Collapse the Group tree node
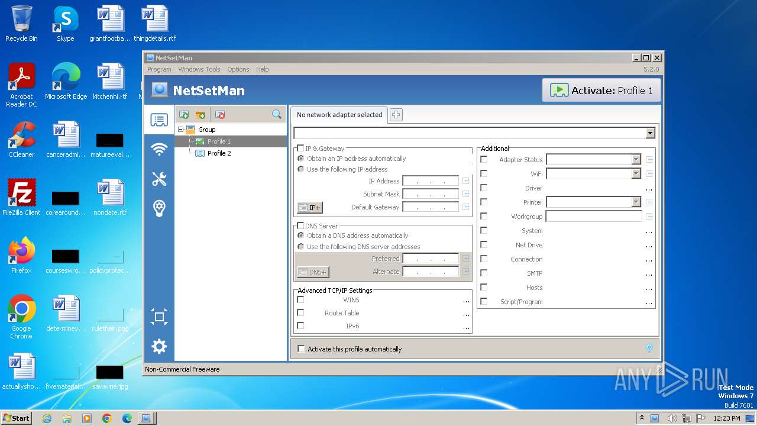This screenshot has height=426, width=757. (x=181, y=129)
